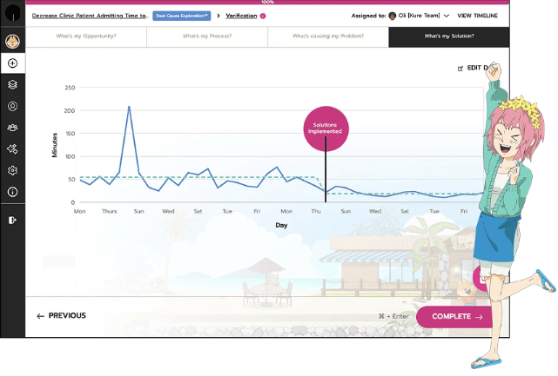This screenshot has height=376, width=558.
Task: Click the app logo at top left
Action: coord(12,14)
